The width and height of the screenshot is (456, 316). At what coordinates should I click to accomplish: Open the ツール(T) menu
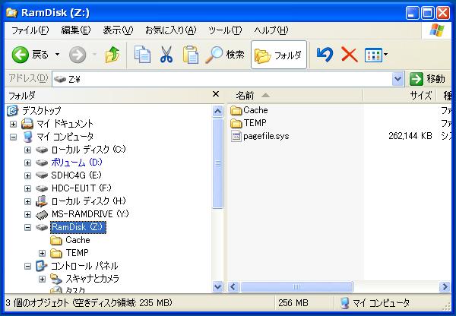225,30
